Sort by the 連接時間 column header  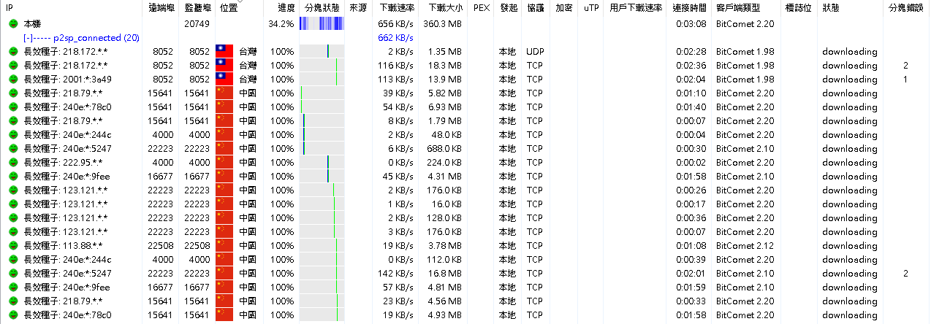(689, 7)
